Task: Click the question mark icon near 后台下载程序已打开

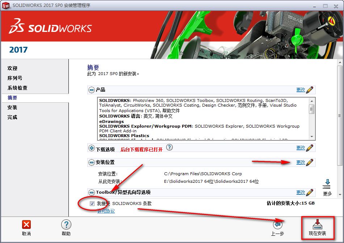Action: [169, 147]
